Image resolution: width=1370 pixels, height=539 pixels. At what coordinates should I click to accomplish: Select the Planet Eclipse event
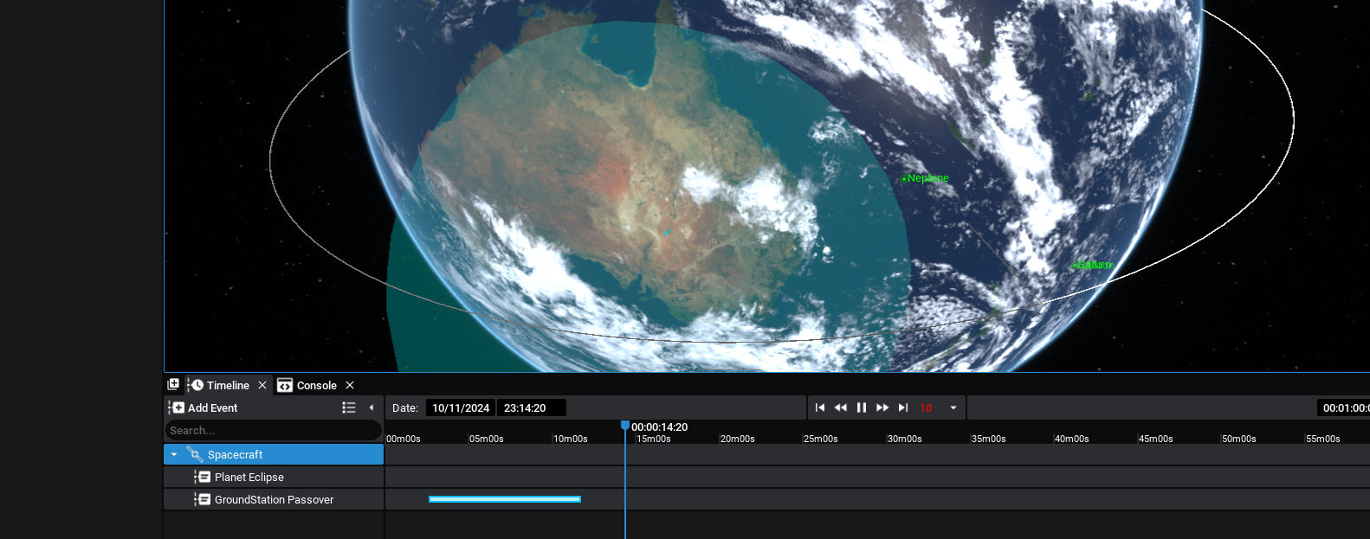pos(249,477)
